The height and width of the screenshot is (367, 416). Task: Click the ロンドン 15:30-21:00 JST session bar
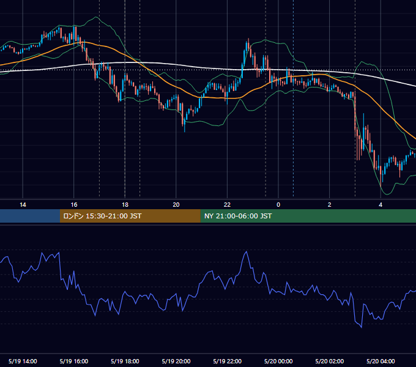[x=130, y=216]
